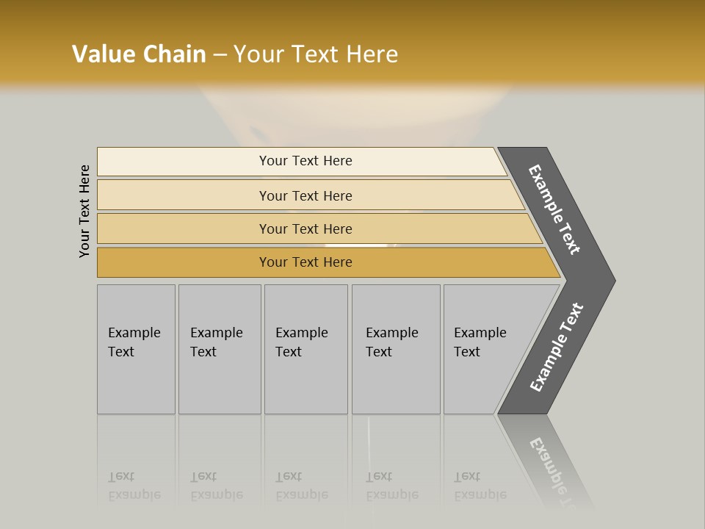Click the reflected text under the second gray box

tap(217, 486)
